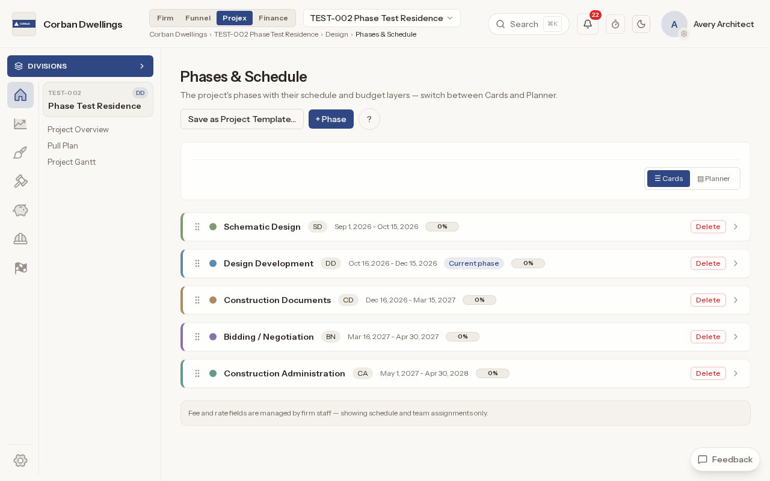Toggle dark mode moon icon
This screenshot has width=770, height=481.
tap(641, 24)
